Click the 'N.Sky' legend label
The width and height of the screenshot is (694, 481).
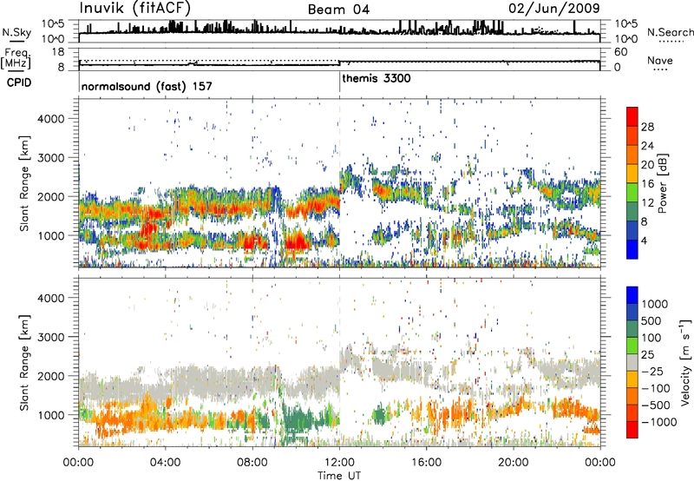pyautogui.click(x=16, y=33)
